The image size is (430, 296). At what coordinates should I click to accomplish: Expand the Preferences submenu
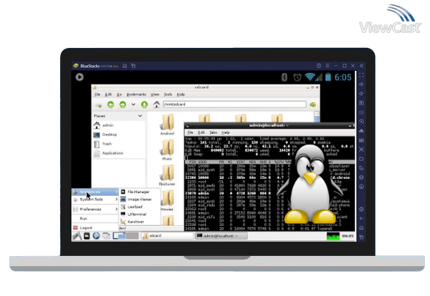(95, 209)
